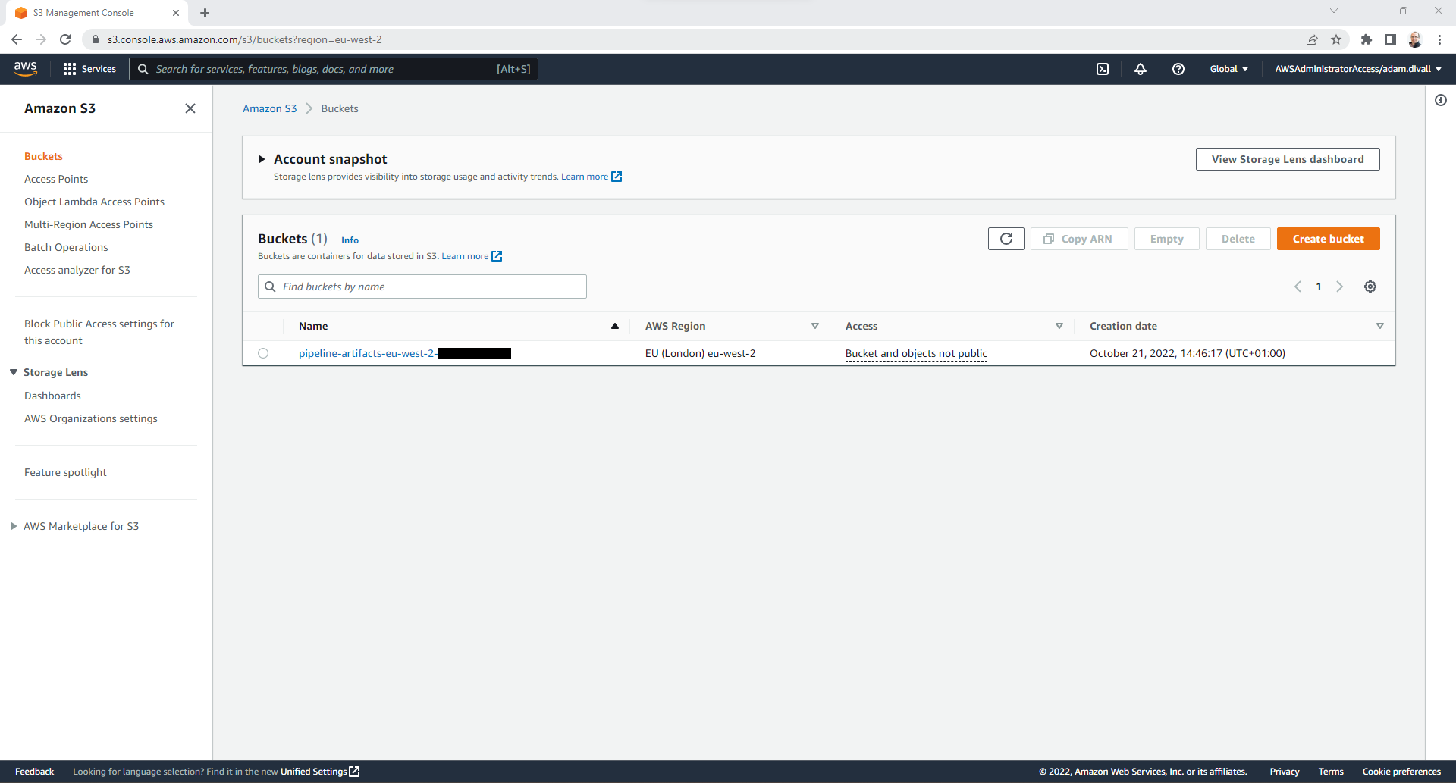
Task: Open table preferences gear icon
Action: (1370, 287)
